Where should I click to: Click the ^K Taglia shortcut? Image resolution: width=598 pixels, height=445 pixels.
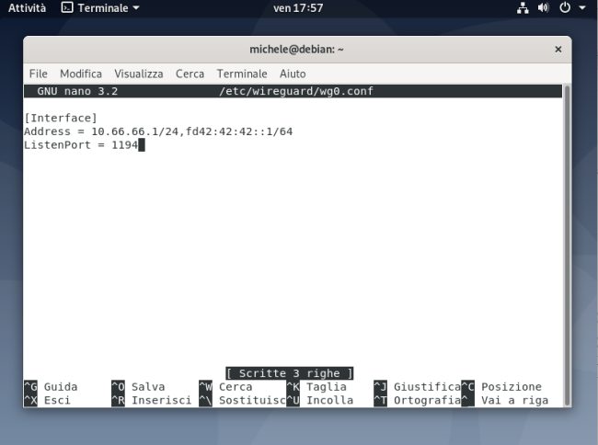(x=316, y=387)
